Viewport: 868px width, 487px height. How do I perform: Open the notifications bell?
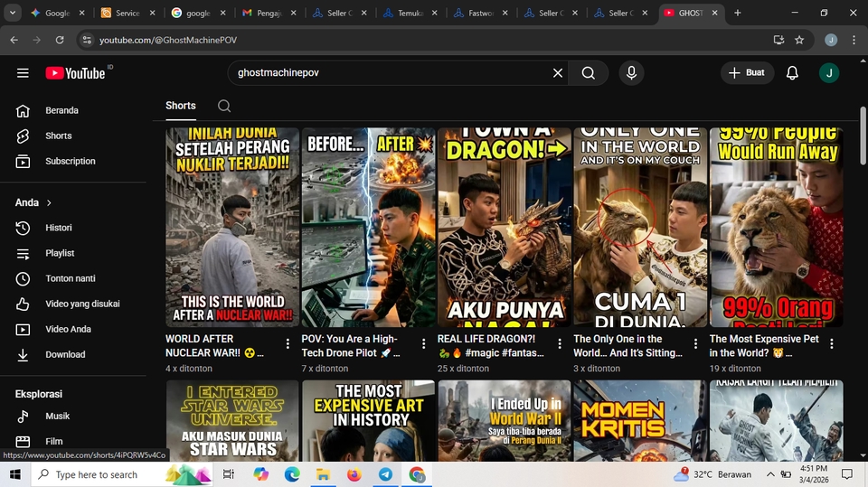792,73
